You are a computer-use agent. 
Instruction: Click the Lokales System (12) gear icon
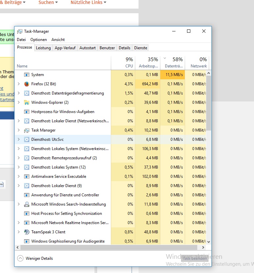click(x=27, y=167)
